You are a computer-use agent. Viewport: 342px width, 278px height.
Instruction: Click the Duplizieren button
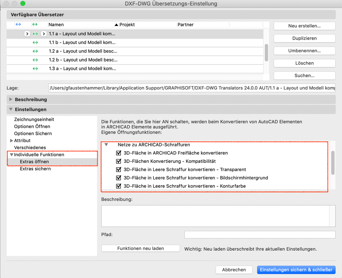point(304,38)
